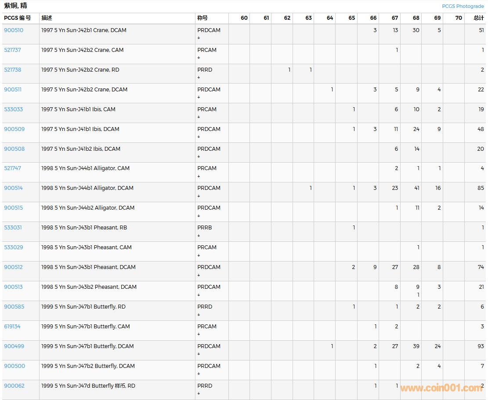Open coin entry 521738 Crane RD
Image resolution: width=488 pixels, height=400 pixels.
[12, 70]
